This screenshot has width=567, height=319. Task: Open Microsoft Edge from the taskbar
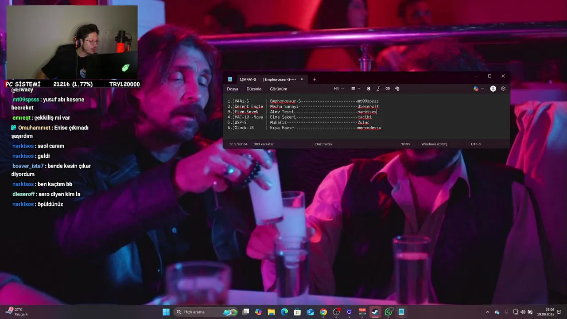[x=284, y=312]
